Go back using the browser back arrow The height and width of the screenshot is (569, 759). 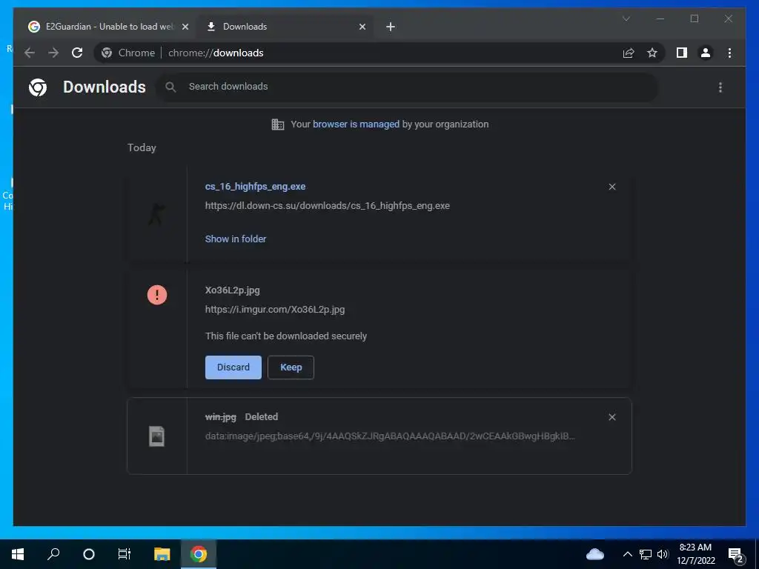click(30, 53)
